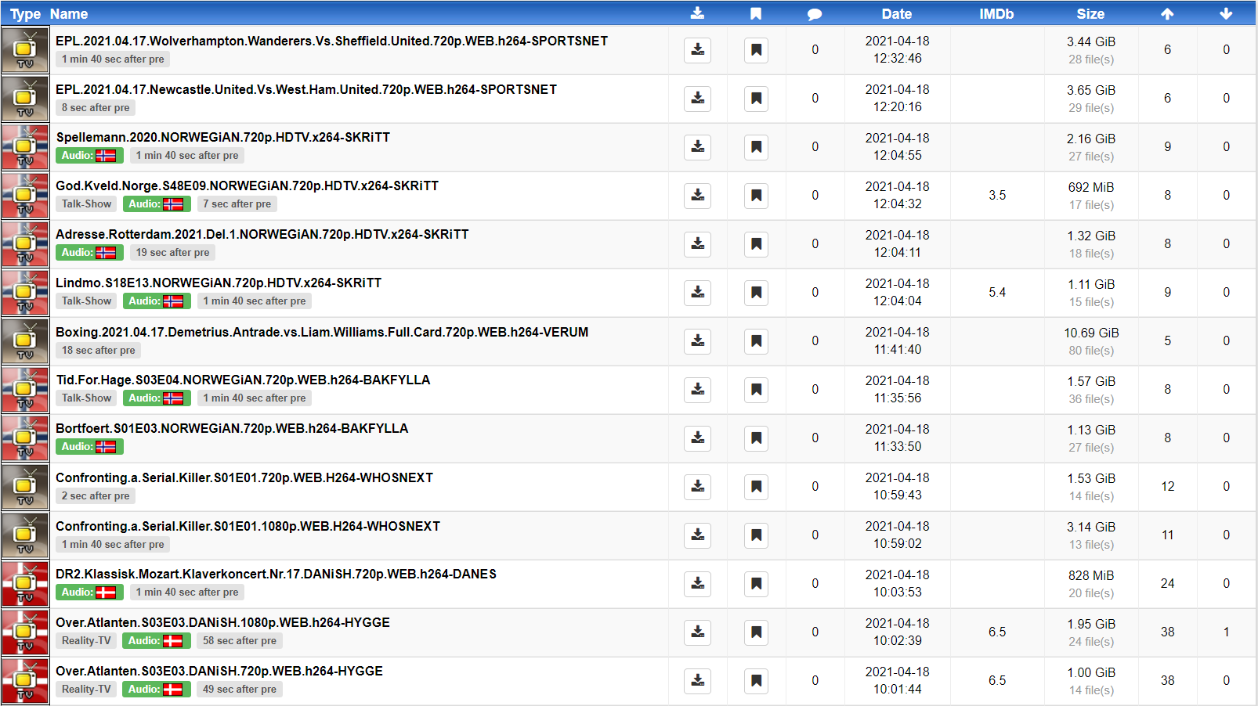Click Talk-Show tag on God.Kveld.Norge row
Screen dimensions: 1258x706
(87, 204)
